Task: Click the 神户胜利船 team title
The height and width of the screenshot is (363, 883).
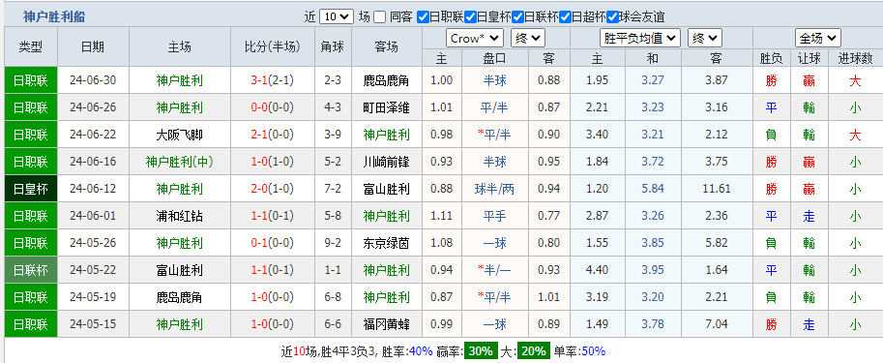Action: click(x=54, y=16)
